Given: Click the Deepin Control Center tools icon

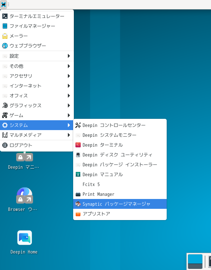Looking at the screenshot, I should (x=78, y=125).
